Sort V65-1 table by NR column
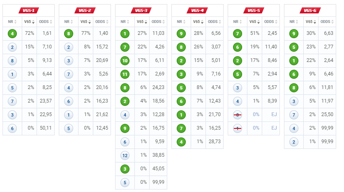The height and width of the screenshot is (192, 344). coord(12,22)
